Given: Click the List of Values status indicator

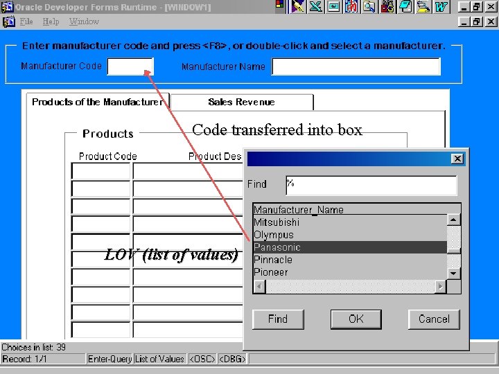Looking at the screenshot, I should pos(160,359).
